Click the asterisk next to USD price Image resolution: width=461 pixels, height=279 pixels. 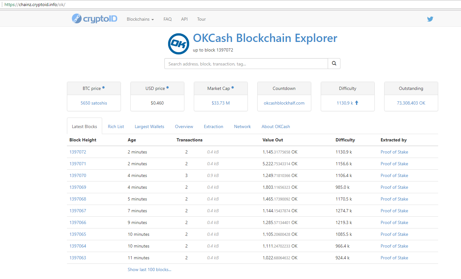pyautogui.click(x=168, y=88)
